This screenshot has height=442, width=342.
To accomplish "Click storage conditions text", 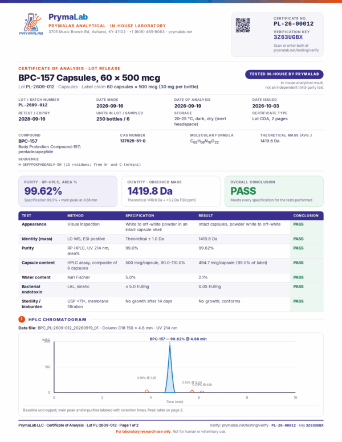I will point(200,121).
